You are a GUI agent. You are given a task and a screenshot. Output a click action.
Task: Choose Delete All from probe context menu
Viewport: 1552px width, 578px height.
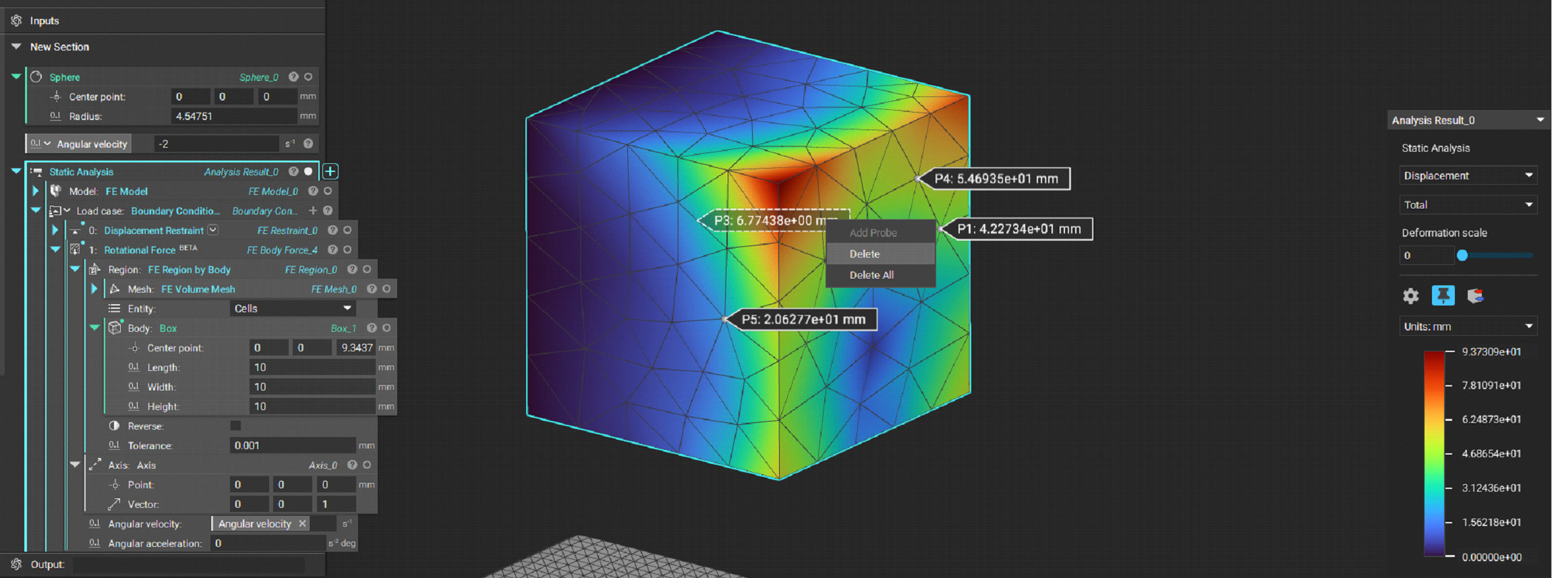pos(880,274)
